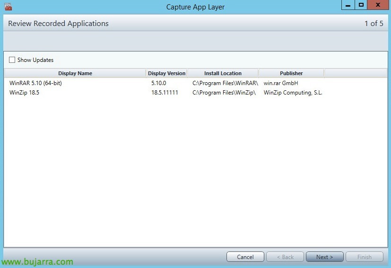Enable the Show Updates checkbox
391x268 pixels.
pos(12,60)
